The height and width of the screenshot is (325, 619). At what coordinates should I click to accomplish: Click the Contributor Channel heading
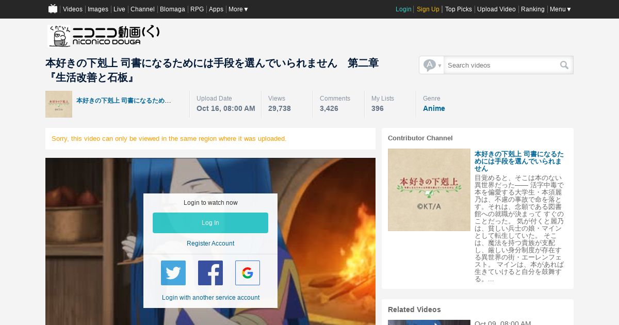420,138
